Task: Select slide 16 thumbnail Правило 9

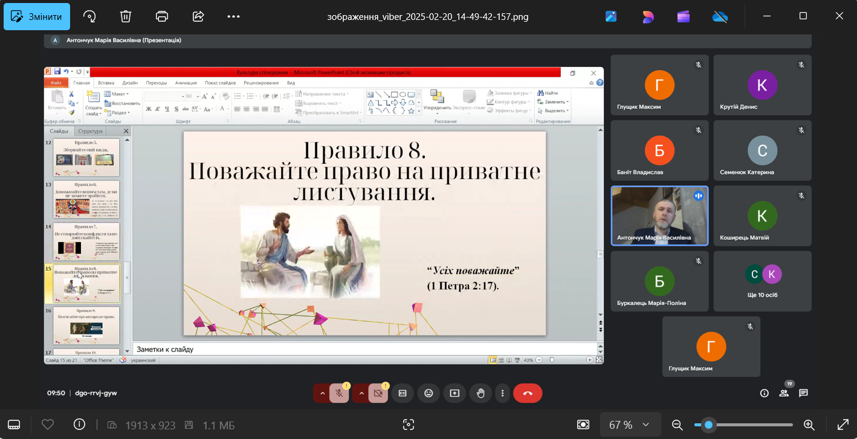Action: pyautogui.click(x=86, y=325)
